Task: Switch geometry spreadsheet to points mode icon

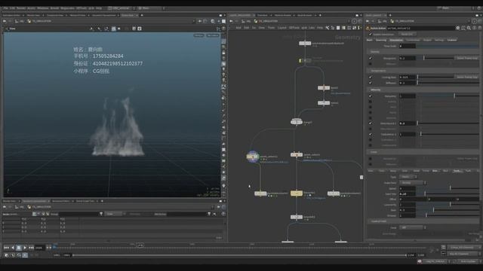Action: pos(34,214)
